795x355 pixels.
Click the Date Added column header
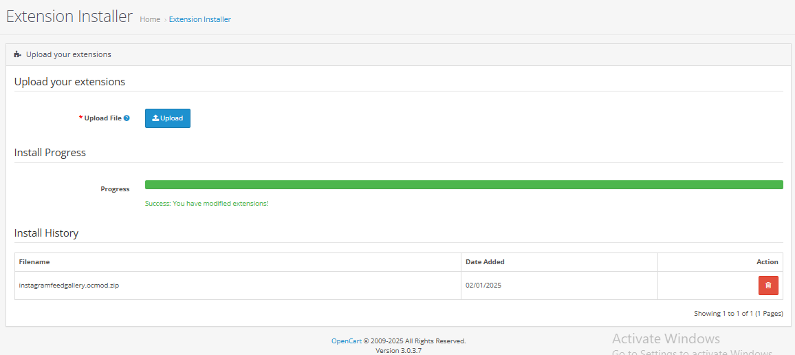click(485, 262)
